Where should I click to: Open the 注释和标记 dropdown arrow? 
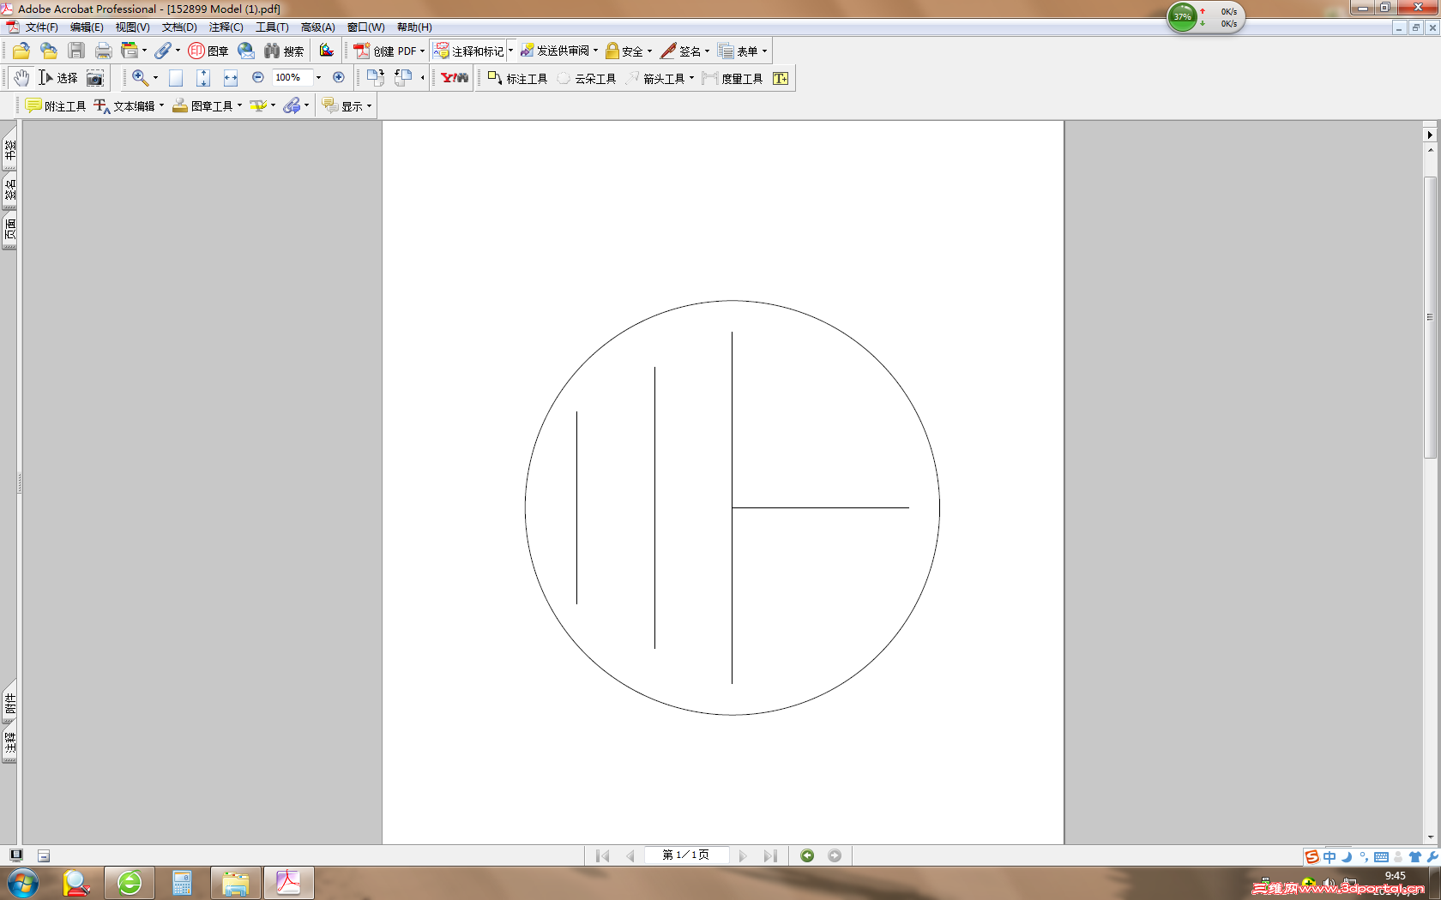(510, 51)
